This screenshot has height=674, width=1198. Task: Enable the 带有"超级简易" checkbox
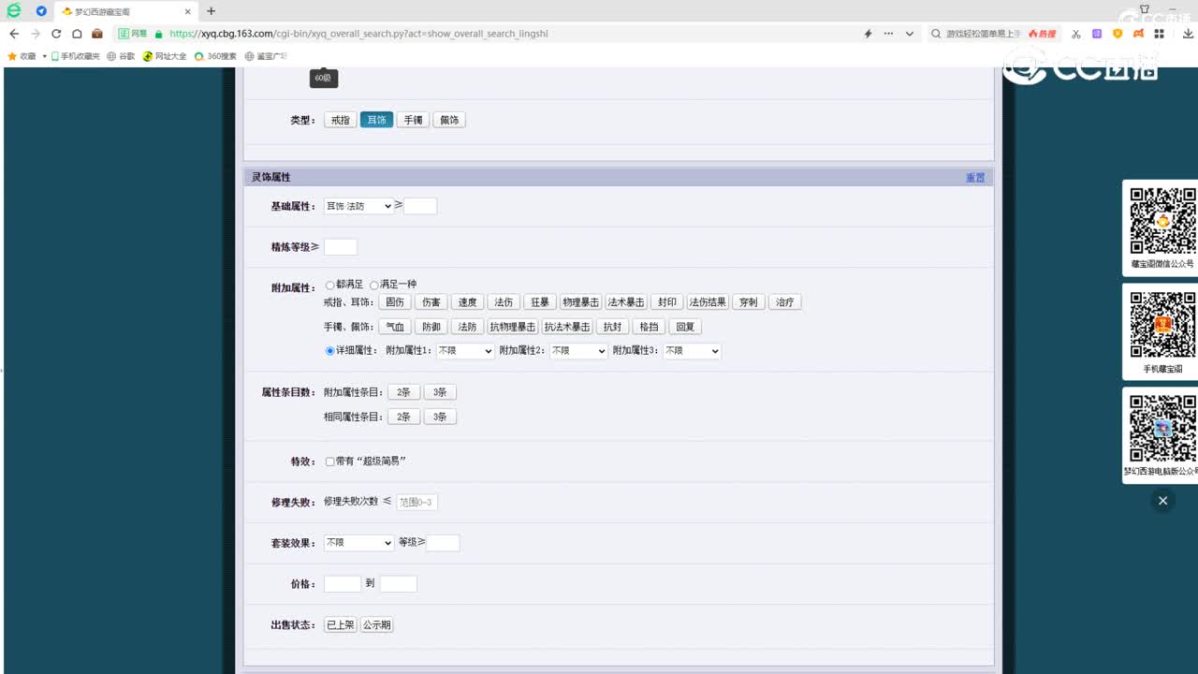tap(329, 461)
